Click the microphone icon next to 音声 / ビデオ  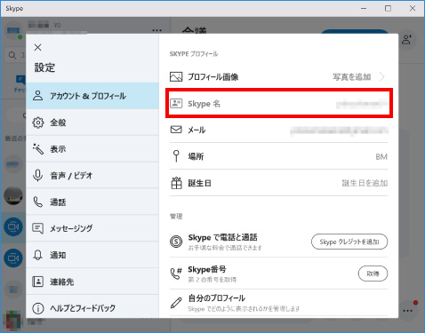38,175
